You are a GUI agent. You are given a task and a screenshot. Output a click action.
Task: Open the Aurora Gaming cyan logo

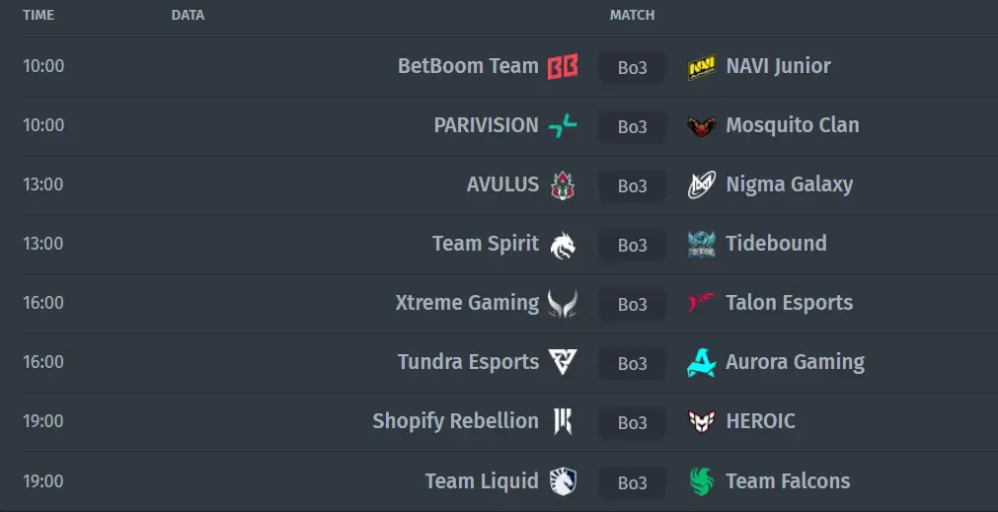[702, 362]
